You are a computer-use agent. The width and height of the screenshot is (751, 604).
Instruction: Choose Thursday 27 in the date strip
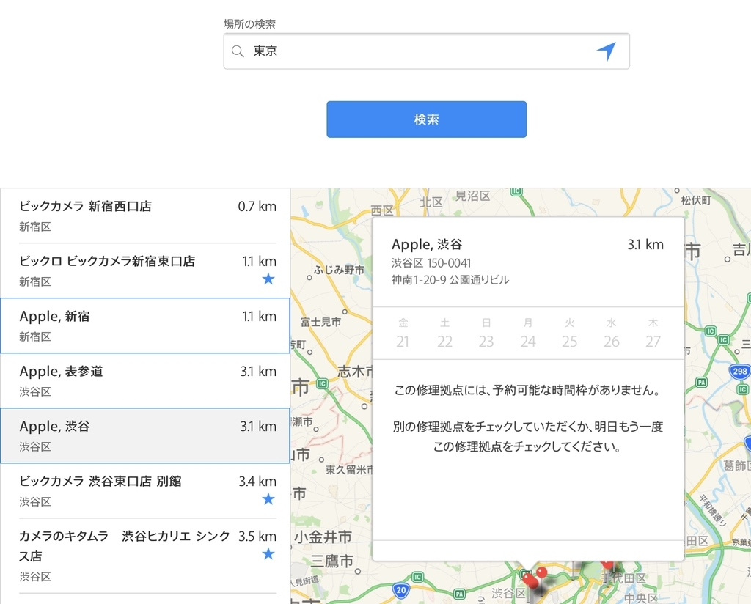click(x=653, y=333)
